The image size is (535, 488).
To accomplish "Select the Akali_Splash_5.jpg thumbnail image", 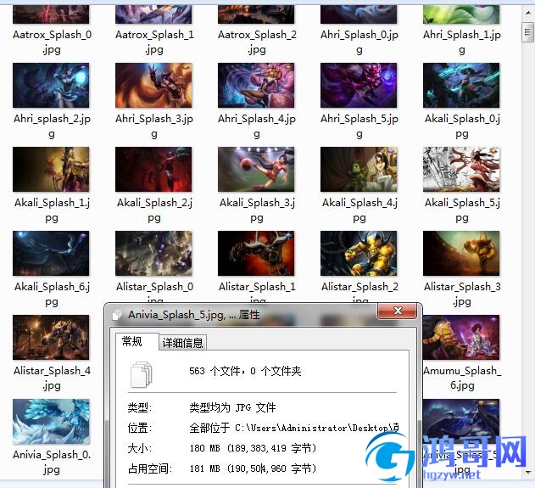I will pyautogui.click(x=461, y=170).
